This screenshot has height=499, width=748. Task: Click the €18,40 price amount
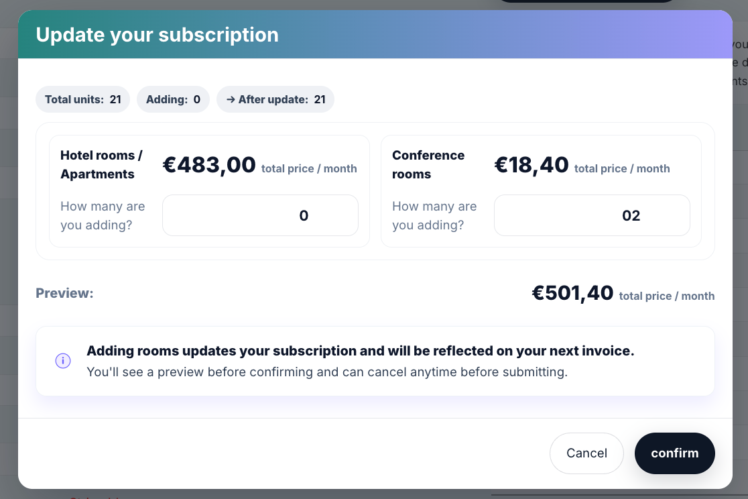pos(532,165)
